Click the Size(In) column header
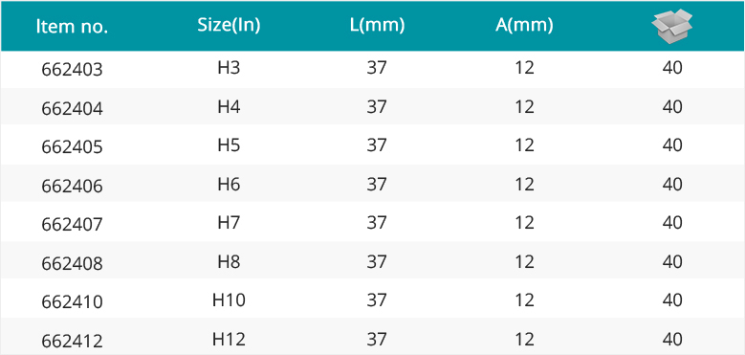The height and width of the screenshot is (355, 745). click(x=229, y=26)
